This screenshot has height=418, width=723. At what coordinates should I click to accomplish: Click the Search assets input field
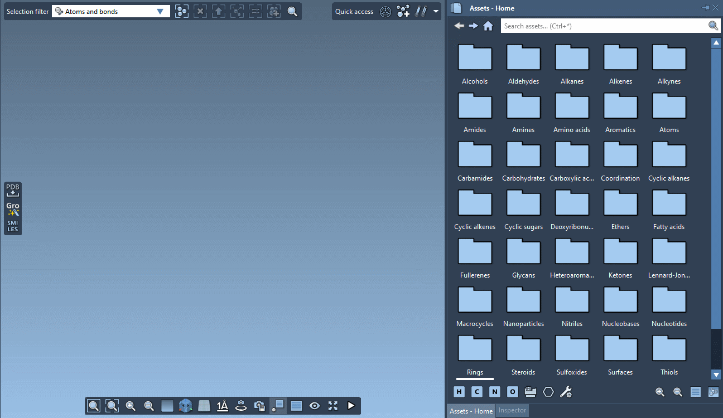coord(604,26)
